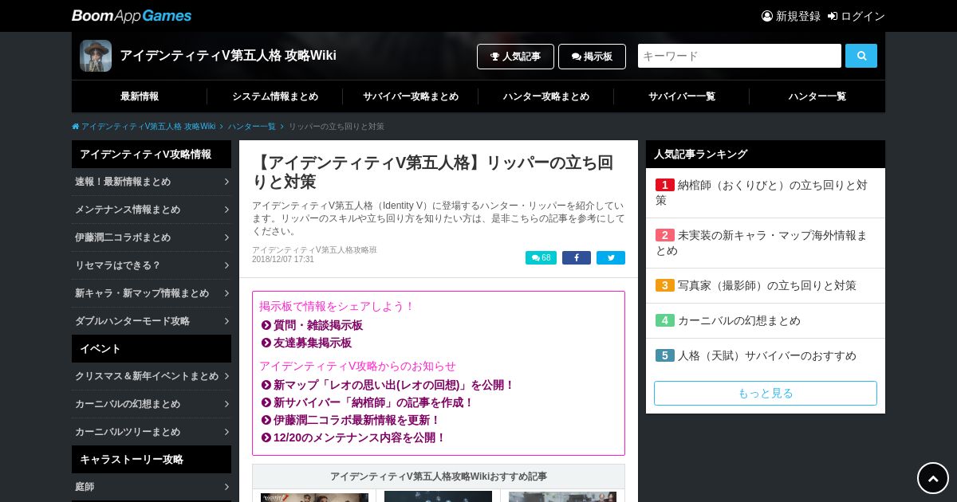Open 最新情報 nav tab

coord(140,96)
